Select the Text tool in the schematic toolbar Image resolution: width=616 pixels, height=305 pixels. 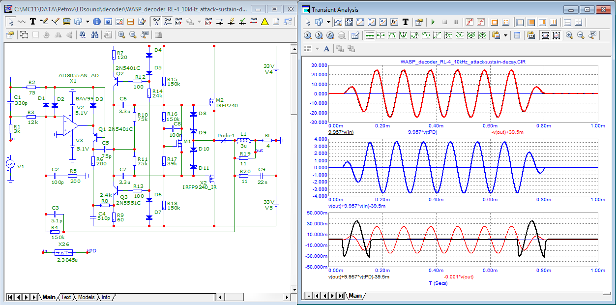[33, 22]
